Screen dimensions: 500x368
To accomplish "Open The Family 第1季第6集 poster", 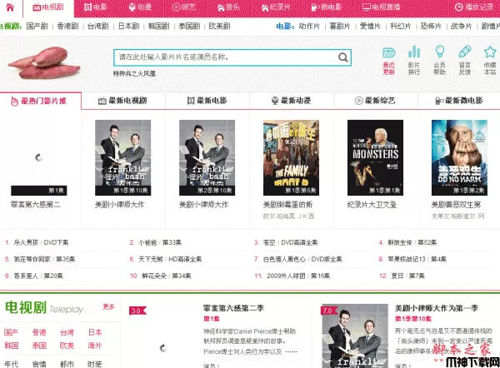I will [x=291, y=157].
